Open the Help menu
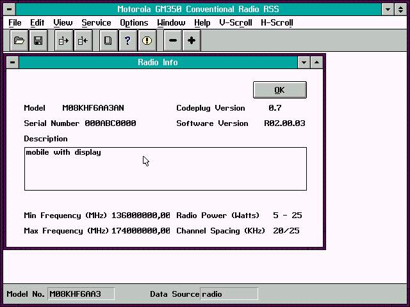410x307 pixels. pyautogui.click(x=202, y=23)
